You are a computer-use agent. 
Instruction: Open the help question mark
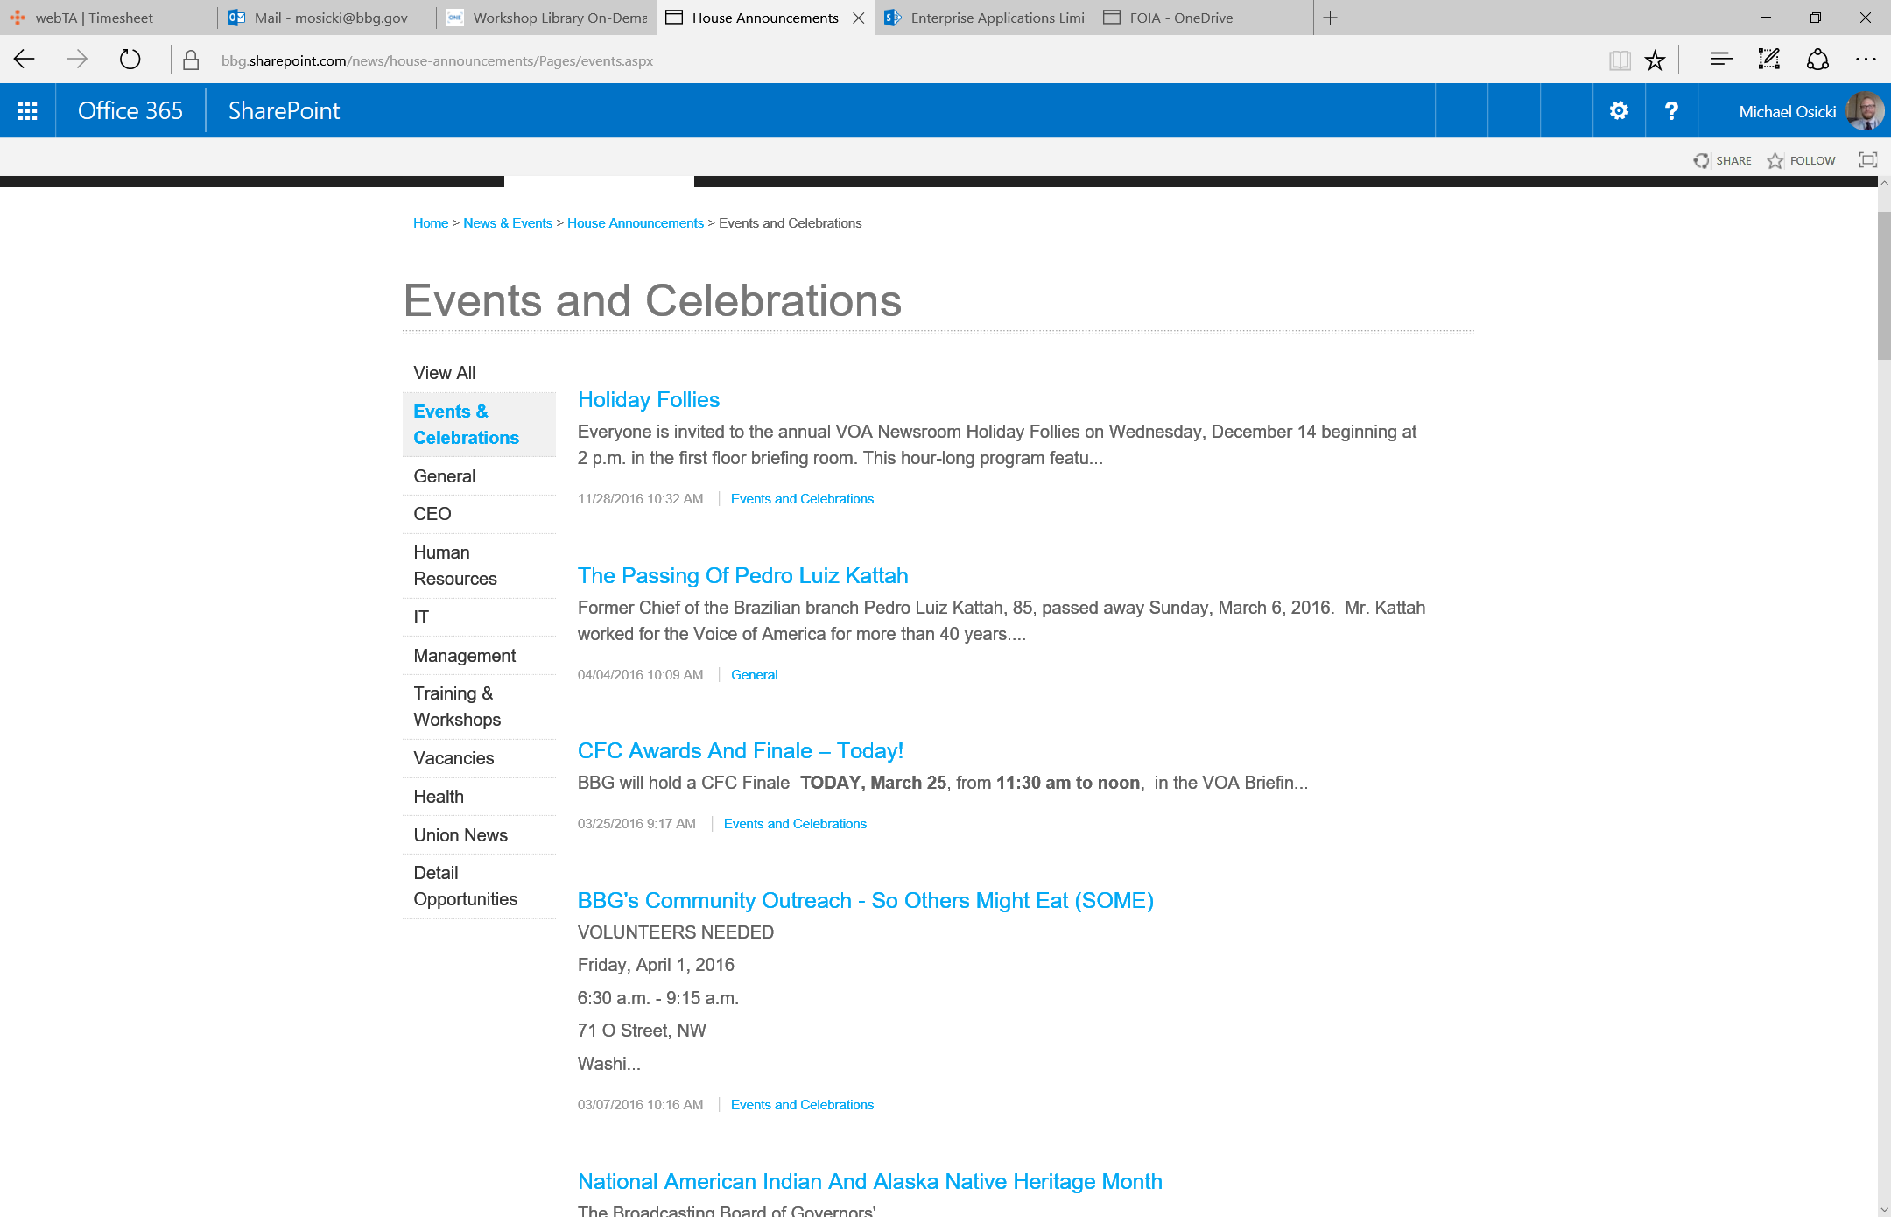tap(1671, 110)
